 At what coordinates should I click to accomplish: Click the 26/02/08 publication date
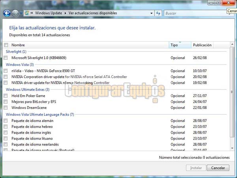click(x=200, y=58)
